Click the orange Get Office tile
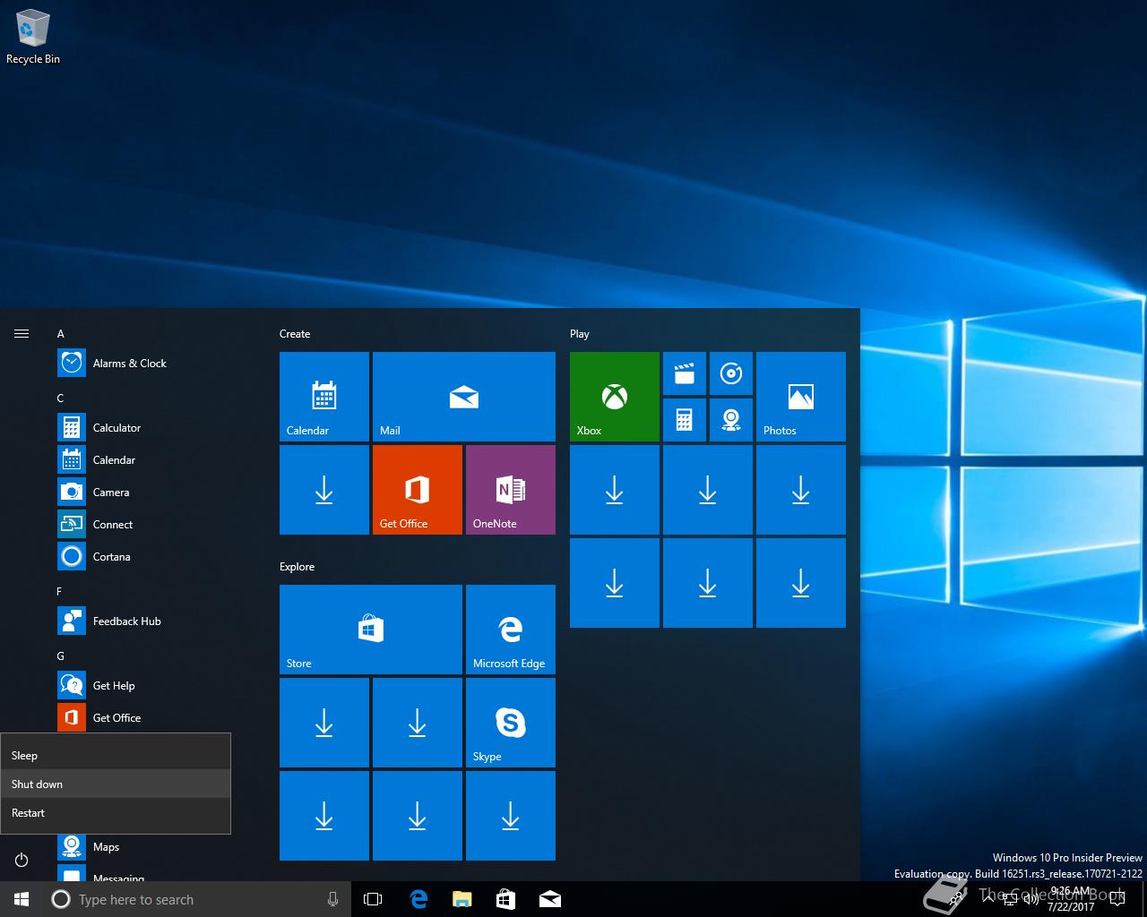The height and width of the screenshot is (917, 1147). [418, 490]
